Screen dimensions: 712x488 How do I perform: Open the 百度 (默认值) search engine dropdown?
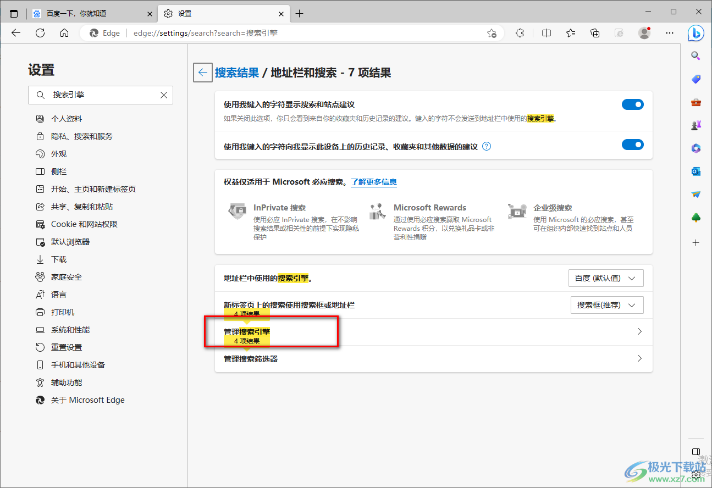coord(606,278)
